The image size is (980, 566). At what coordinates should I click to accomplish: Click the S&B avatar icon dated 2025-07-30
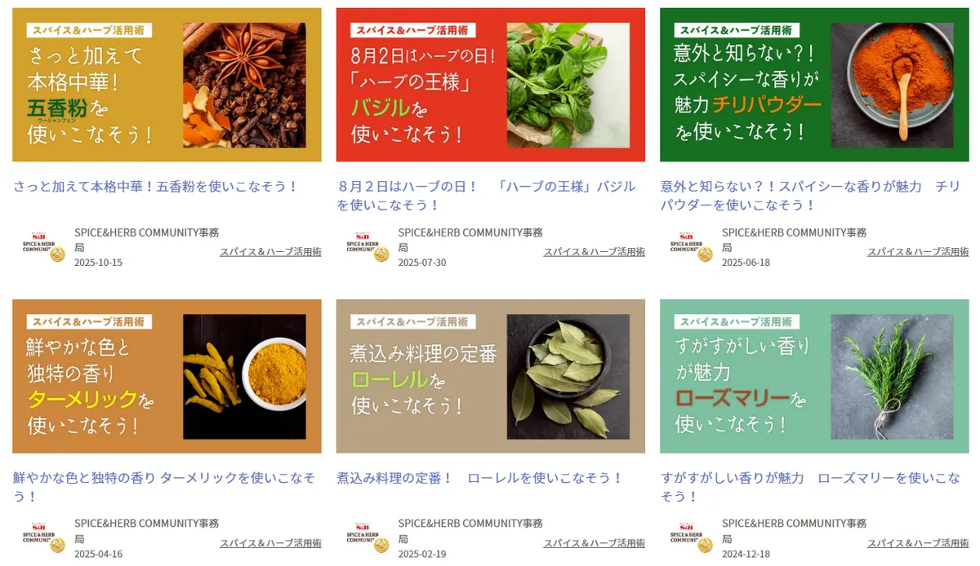tap(367, 247)
